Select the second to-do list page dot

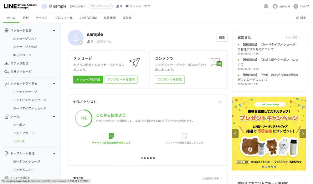coord(145,158)
